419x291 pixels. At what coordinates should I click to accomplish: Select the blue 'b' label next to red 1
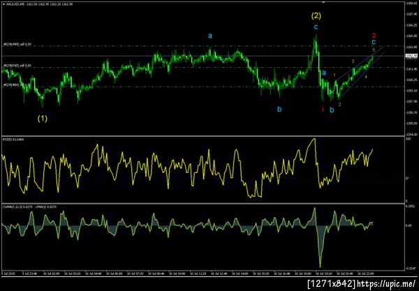[332, 110]
